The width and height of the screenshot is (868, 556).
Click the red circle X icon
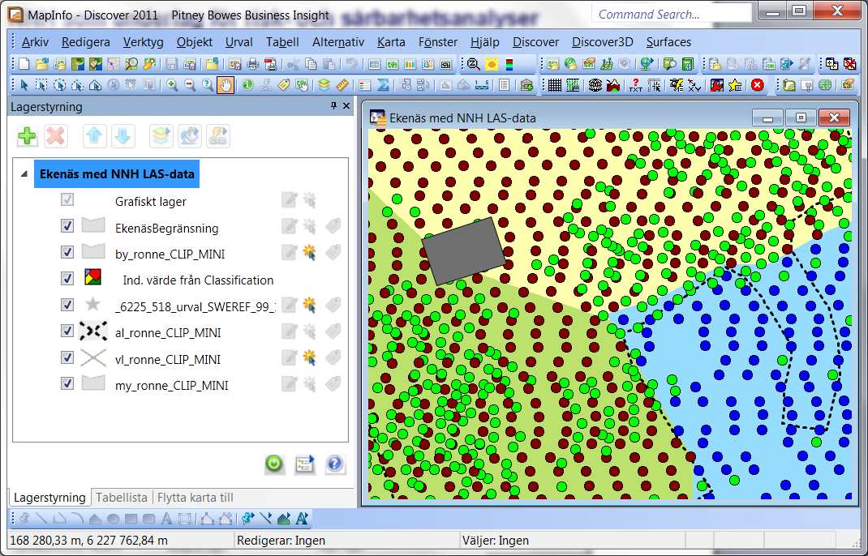(758, 85)
